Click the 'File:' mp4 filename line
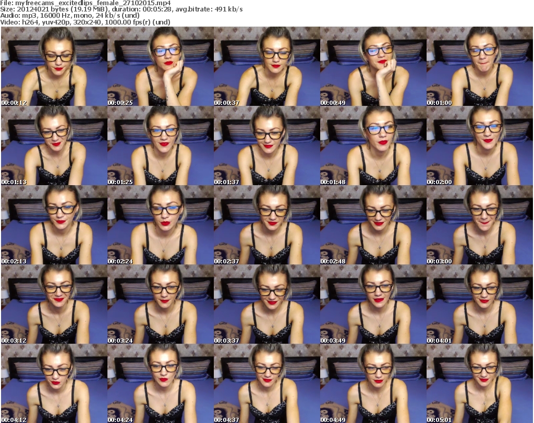The width and height of the screenshot is (534, 423). click(x=86, y=3)
